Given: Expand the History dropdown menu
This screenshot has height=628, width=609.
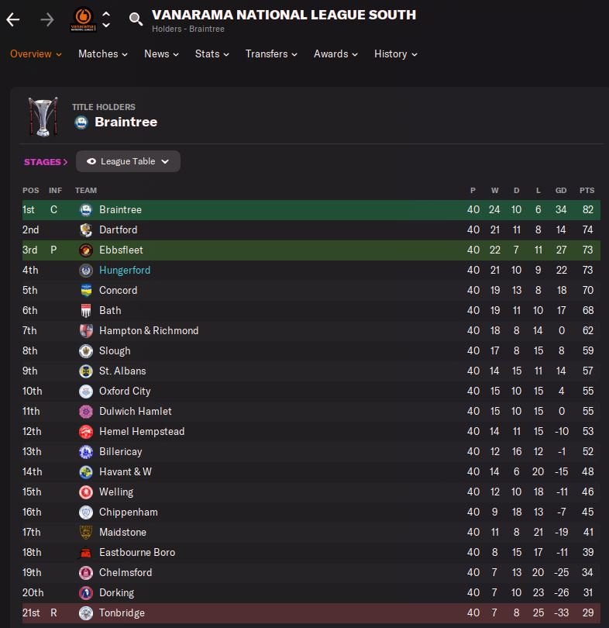Looking at the screenshot, I should [x=396, y=54].
